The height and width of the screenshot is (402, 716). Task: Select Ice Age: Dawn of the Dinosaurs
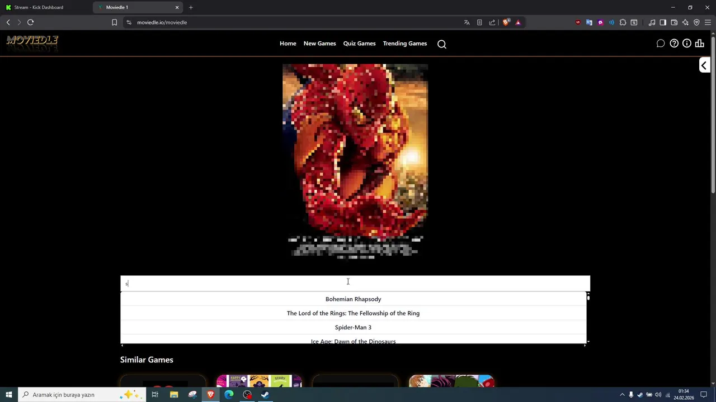point(354,341)
